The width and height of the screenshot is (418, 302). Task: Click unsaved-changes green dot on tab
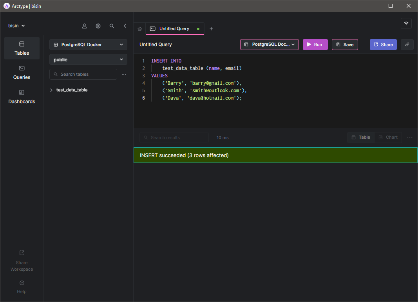pyautogui.click(x=198, y=29)
